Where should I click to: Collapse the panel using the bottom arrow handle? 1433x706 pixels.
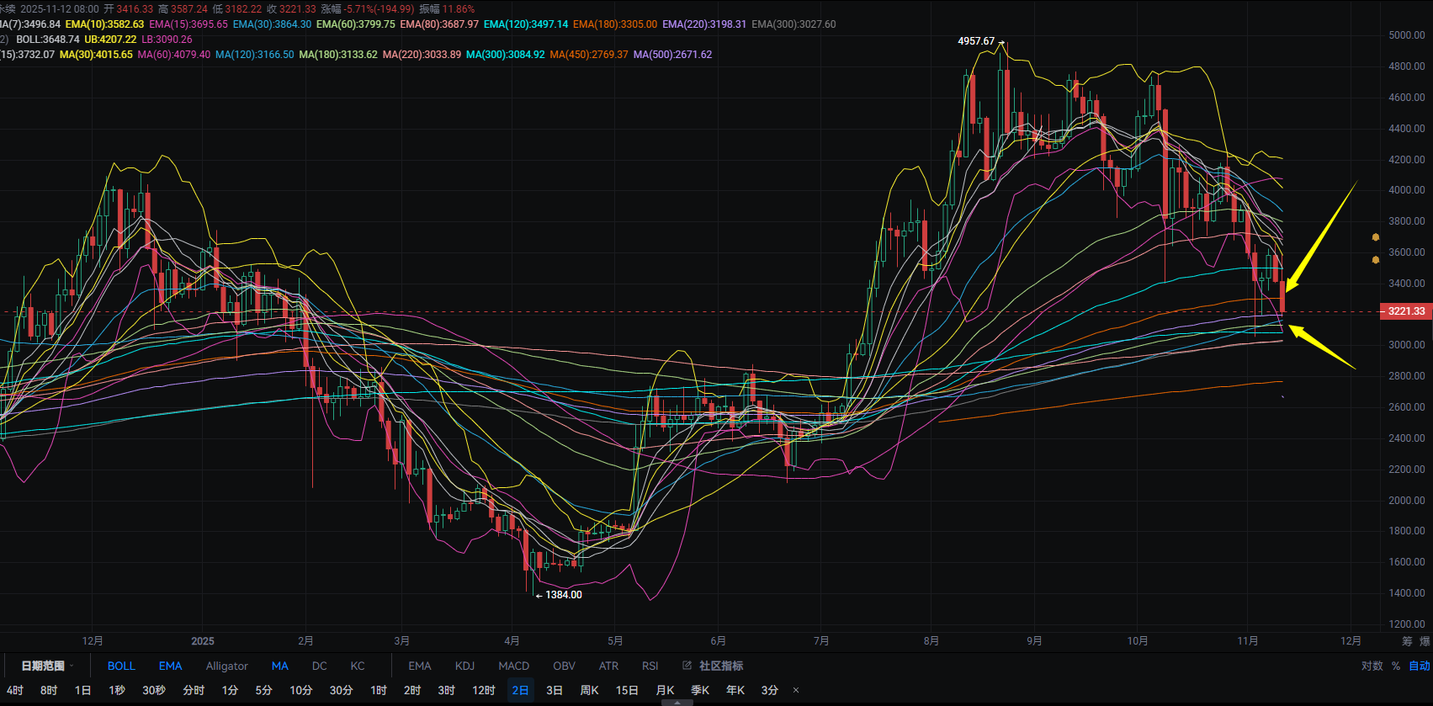(x=677, y=703)
